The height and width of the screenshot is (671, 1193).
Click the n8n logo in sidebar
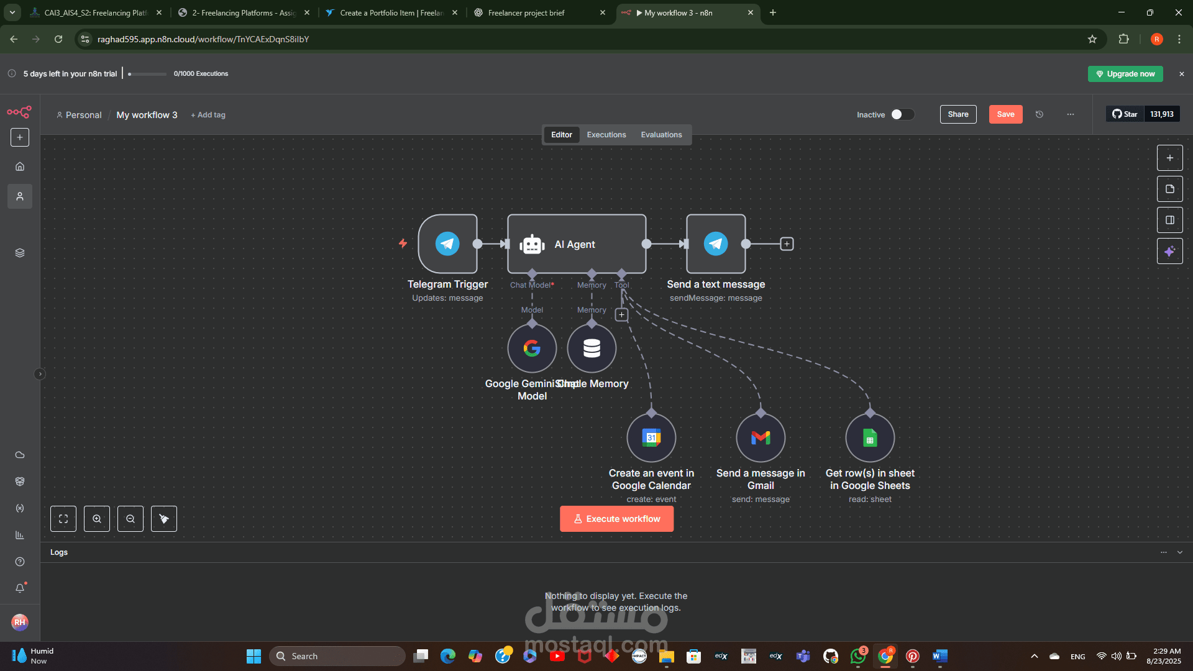pyautogui.click(x=19, y=112)
